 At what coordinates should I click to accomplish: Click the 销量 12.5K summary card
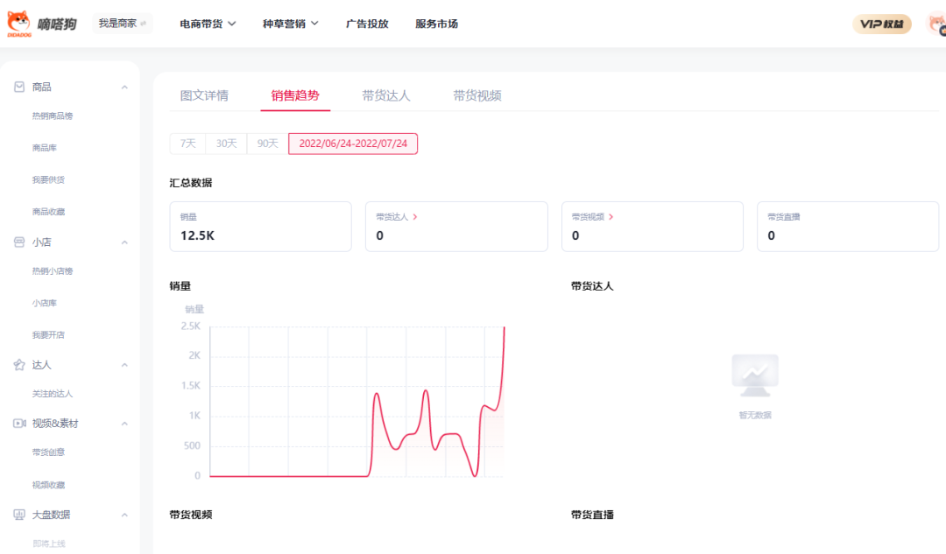[x=261, y=227]
